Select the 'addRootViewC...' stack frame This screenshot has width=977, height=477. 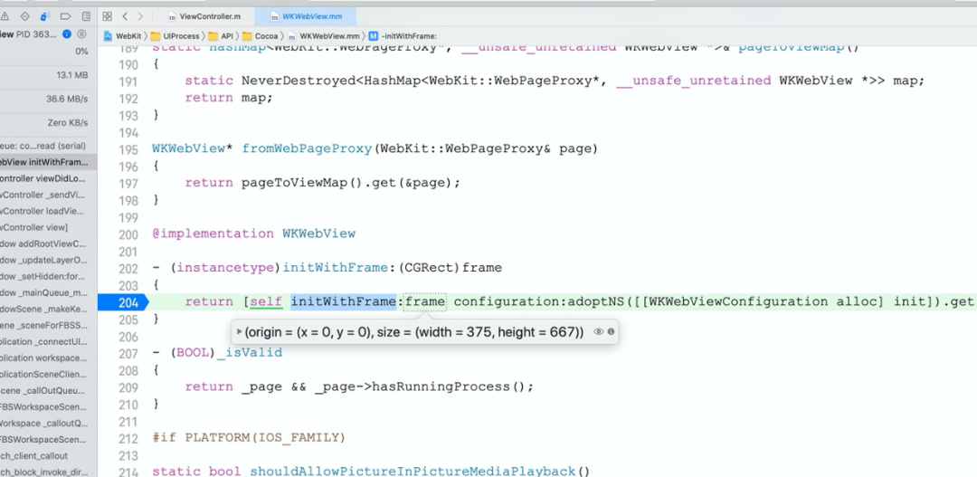click(x=48, y=243)
